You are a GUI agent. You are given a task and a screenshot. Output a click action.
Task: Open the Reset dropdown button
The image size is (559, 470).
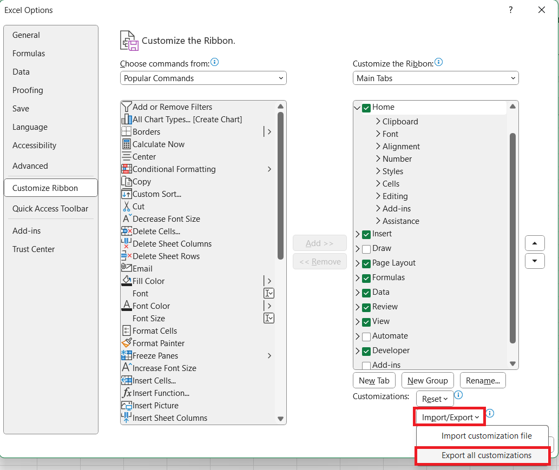coord(435,399)
